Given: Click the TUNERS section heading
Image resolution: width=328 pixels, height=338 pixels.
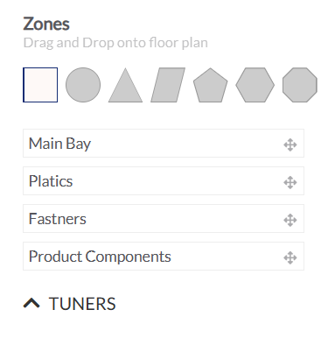Looking at the screenshot, I should [x=82, y=304].
